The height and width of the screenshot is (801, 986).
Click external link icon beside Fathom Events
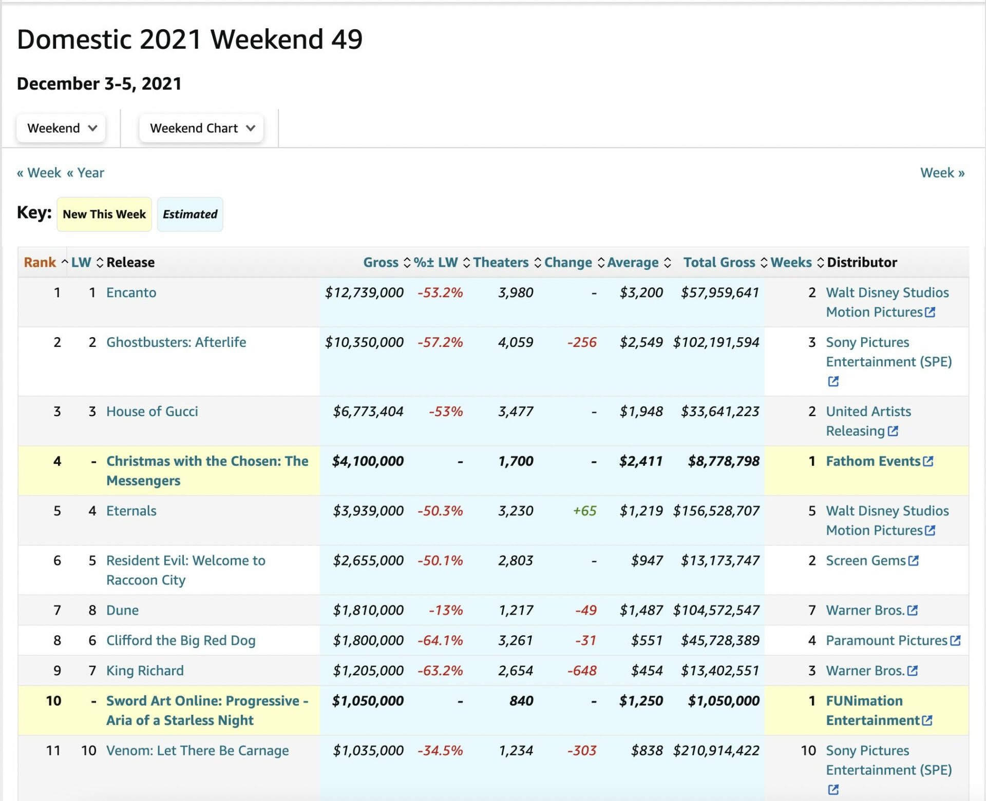pos(928,461)
